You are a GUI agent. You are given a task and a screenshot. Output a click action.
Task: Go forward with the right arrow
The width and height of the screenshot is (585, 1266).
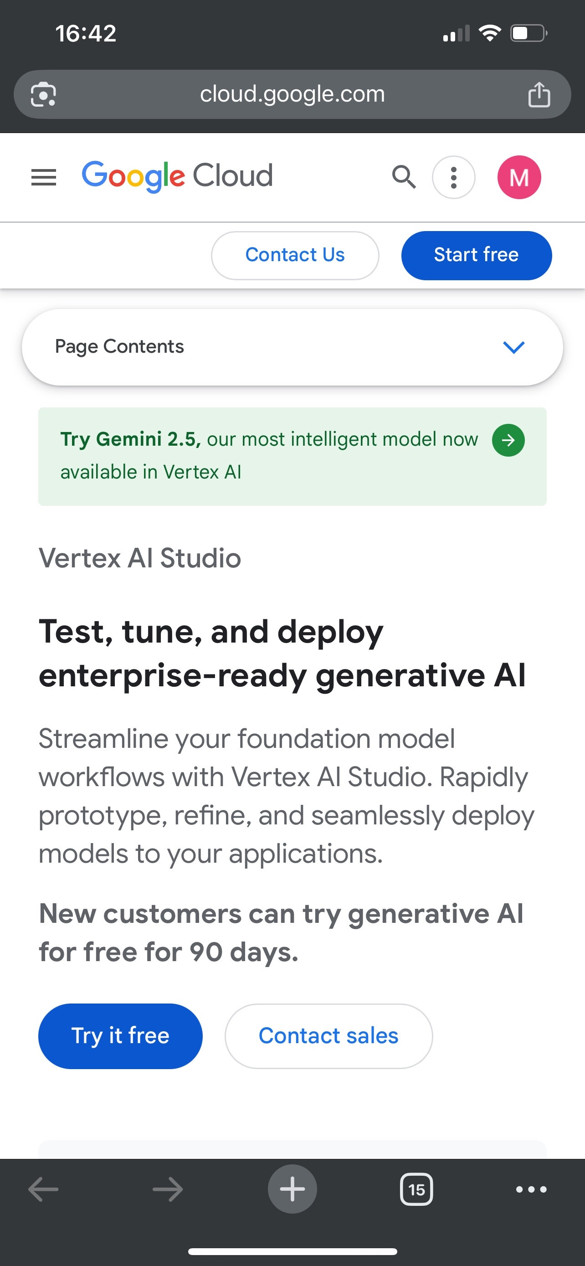tap(168, 1189)
